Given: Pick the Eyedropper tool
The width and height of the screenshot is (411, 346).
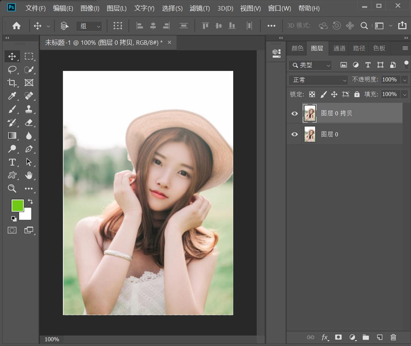Looking at the screenshot, I should pyautogui.click(x=12, y=96).
